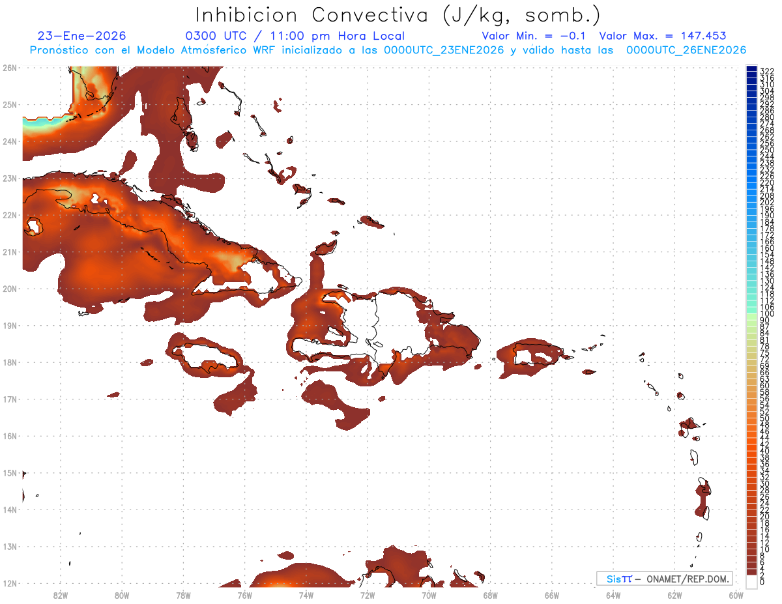Click the date '23-Ene-2026'
Viewport: 782px width, 604px height.
click(82, 36)
